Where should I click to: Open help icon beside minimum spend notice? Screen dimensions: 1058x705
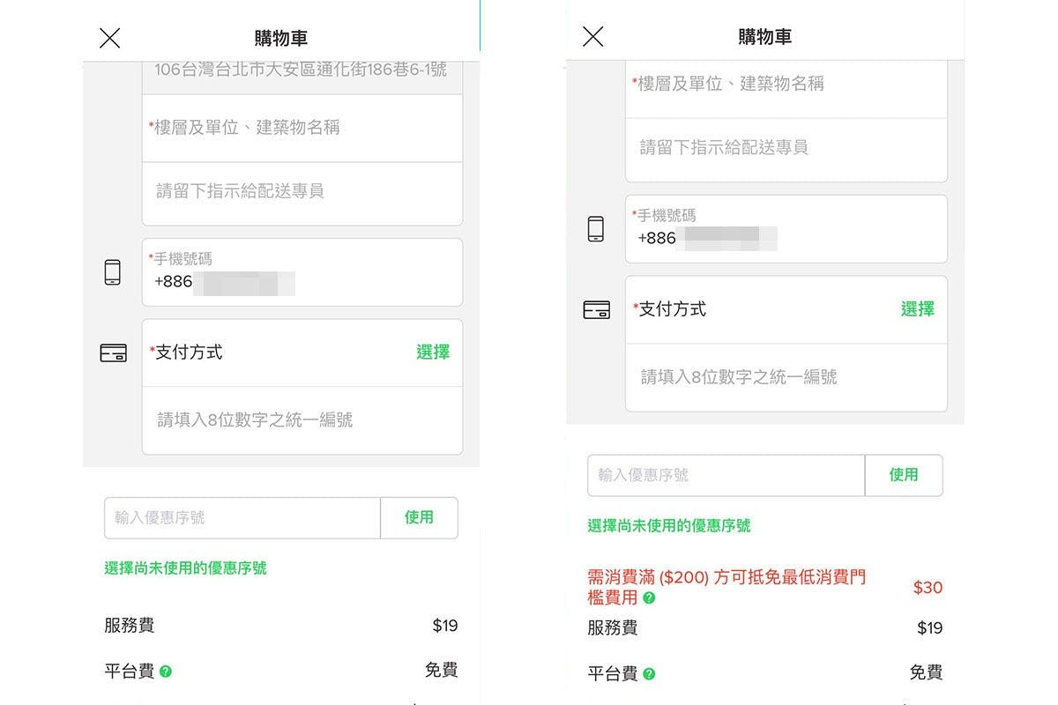(x=650, y=597)
